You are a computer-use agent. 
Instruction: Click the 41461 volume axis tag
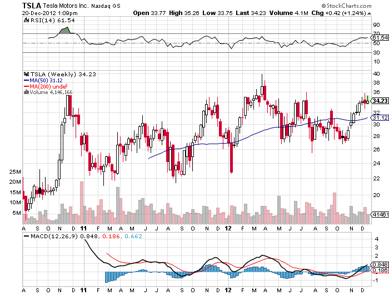coord(380,214)
